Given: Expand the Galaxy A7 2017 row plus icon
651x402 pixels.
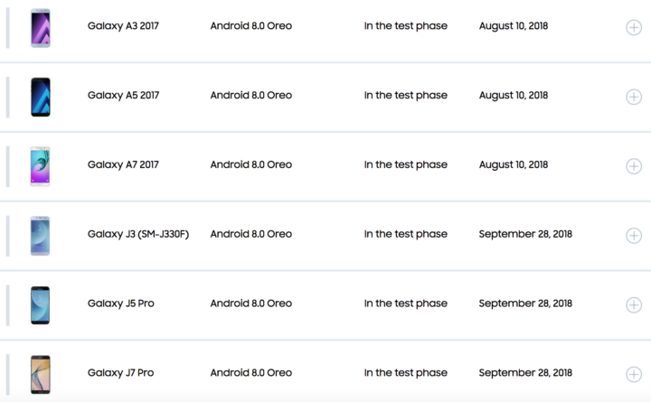Looking at the screenshot, I should coord(633,166).
